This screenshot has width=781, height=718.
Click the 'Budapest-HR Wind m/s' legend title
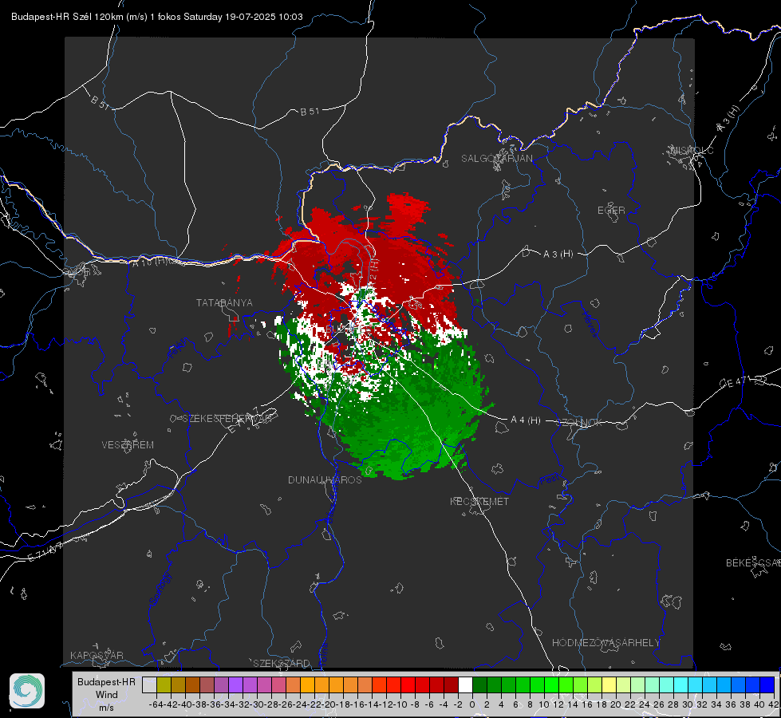tap(107, 695)
